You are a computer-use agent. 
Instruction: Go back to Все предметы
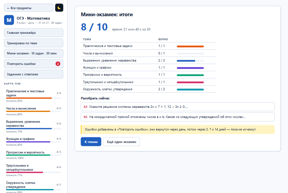29,8
